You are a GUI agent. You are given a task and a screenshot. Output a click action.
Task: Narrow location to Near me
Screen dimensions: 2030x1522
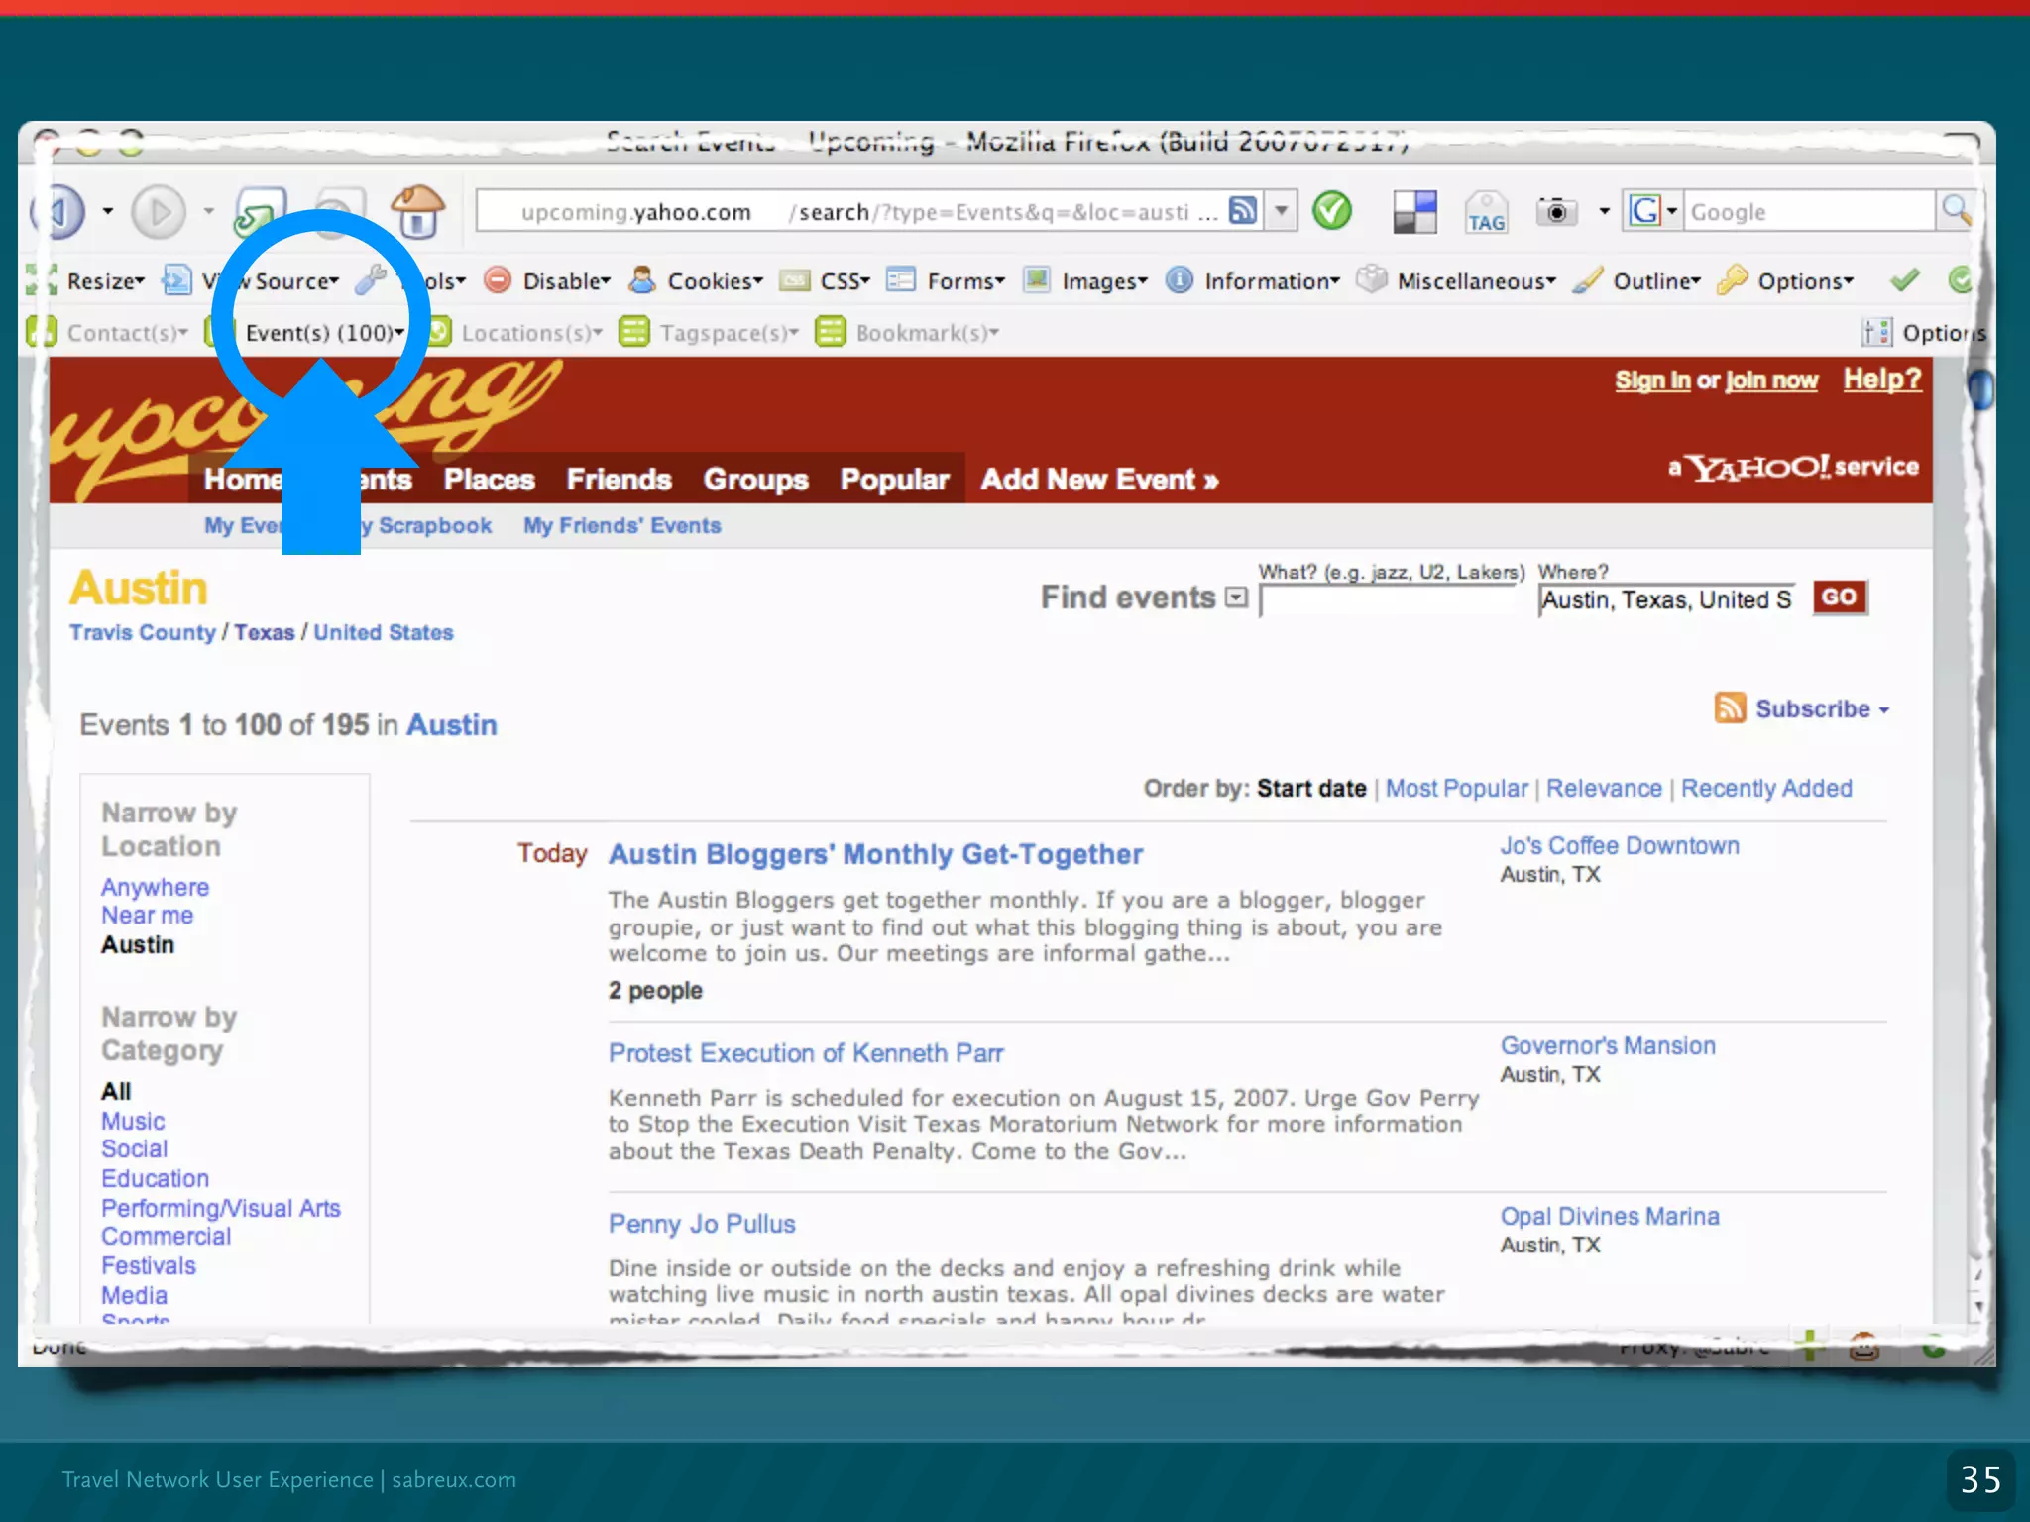pyautogui.click(x=147, y=915)
